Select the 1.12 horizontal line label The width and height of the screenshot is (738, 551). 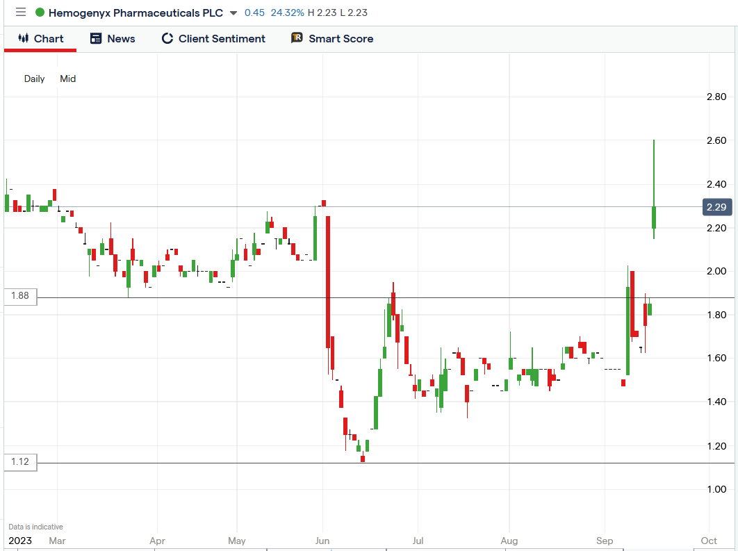point(20,462)
